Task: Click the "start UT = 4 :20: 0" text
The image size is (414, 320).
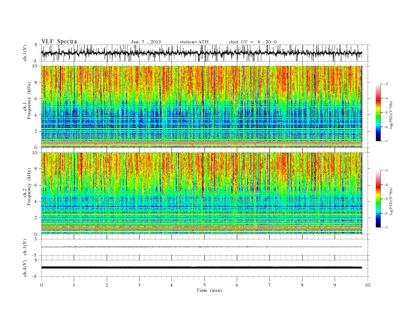Action: [252, 42]
